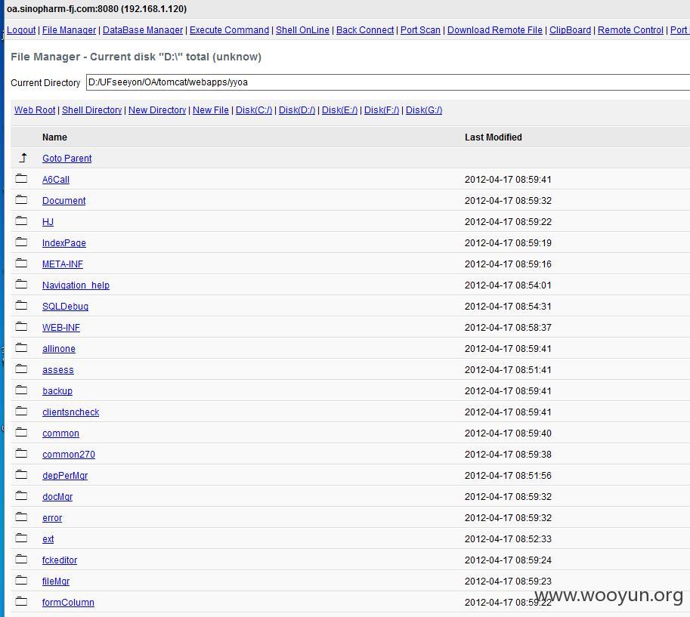The width and height of the screenshot is (690, 617).
Task: Open DataBase Manager
Action: (x=143, y=30)
